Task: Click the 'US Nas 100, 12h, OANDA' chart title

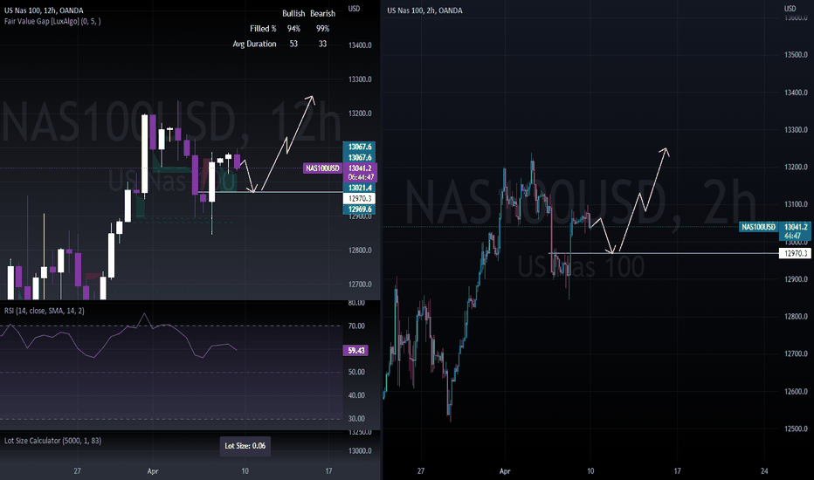Action: point(44,10)
